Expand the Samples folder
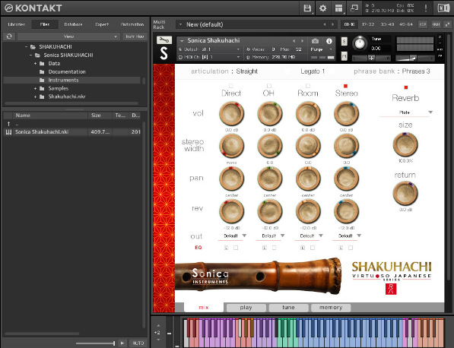This screenshot has width=454, height=348. (x=35, y=88)
